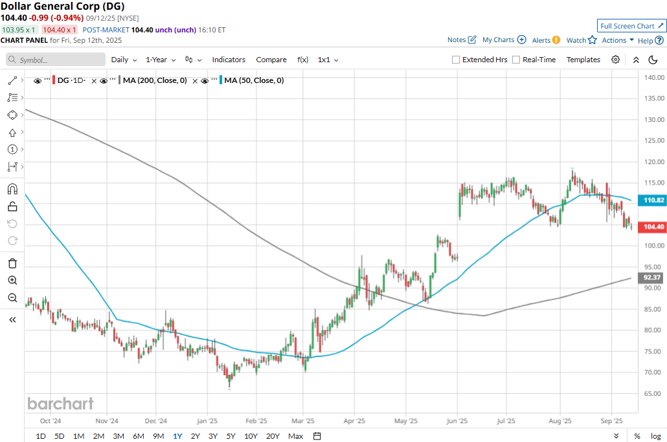
Task: Open the Full Screen Chart
Action: pos(631,26)
